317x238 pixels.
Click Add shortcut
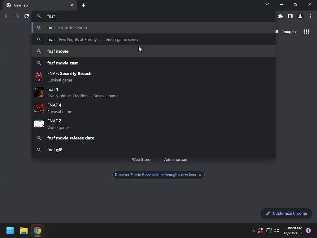tap(176, 160)
